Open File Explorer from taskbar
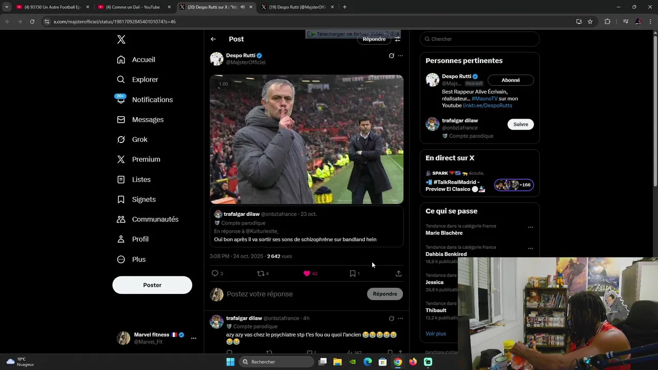 pos(338,362)
